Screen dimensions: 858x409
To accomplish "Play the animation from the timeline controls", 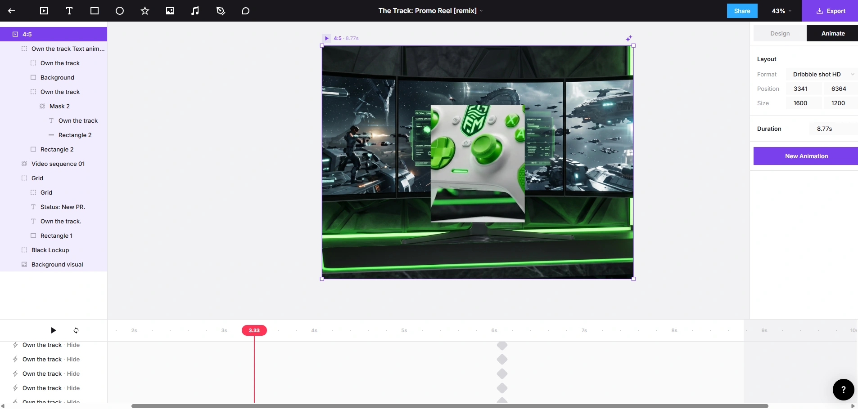I will point(54,330).
